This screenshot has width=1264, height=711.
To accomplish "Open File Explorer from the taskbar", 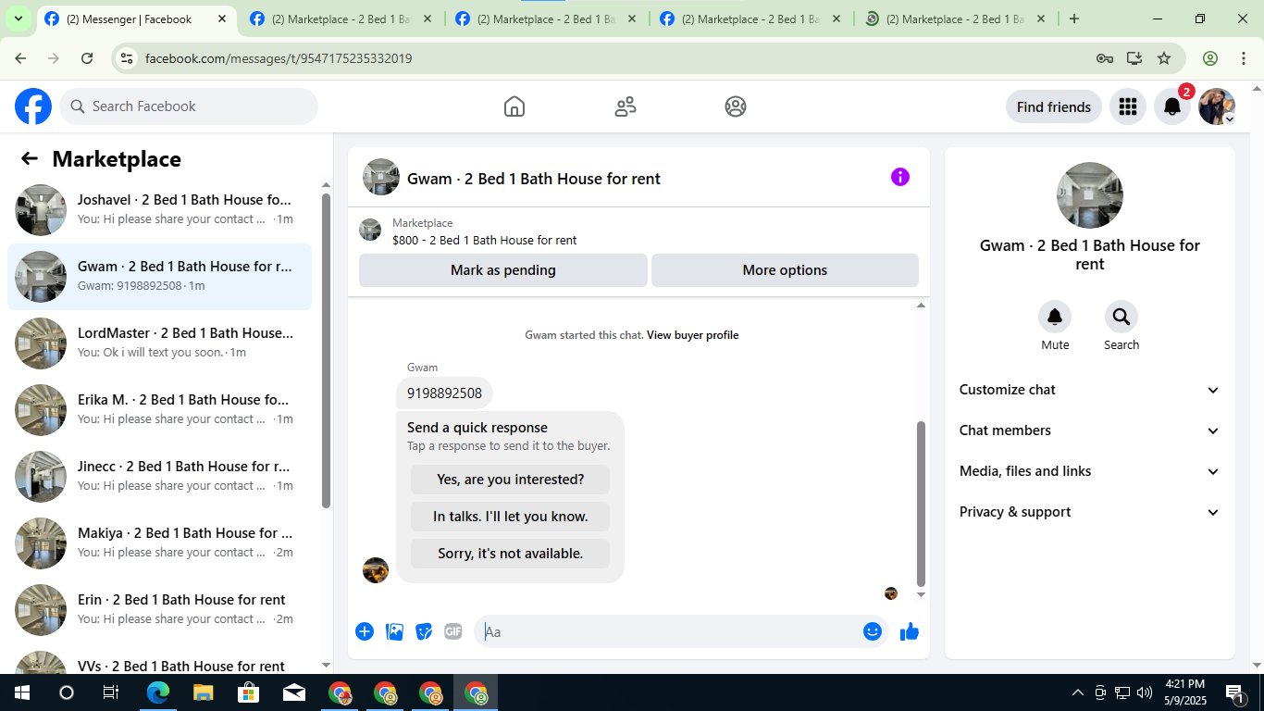I will click(x=204, y=692).
